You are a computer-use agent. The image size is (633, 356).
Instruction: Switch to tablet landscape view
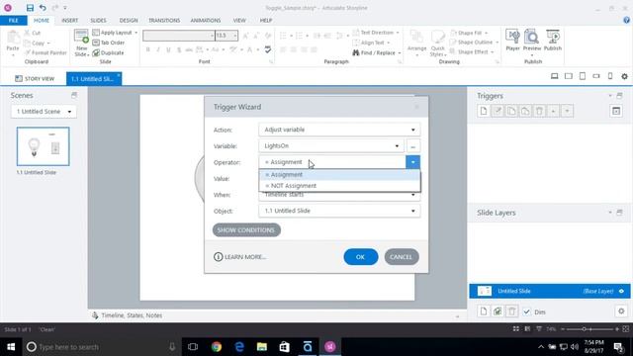569,76
